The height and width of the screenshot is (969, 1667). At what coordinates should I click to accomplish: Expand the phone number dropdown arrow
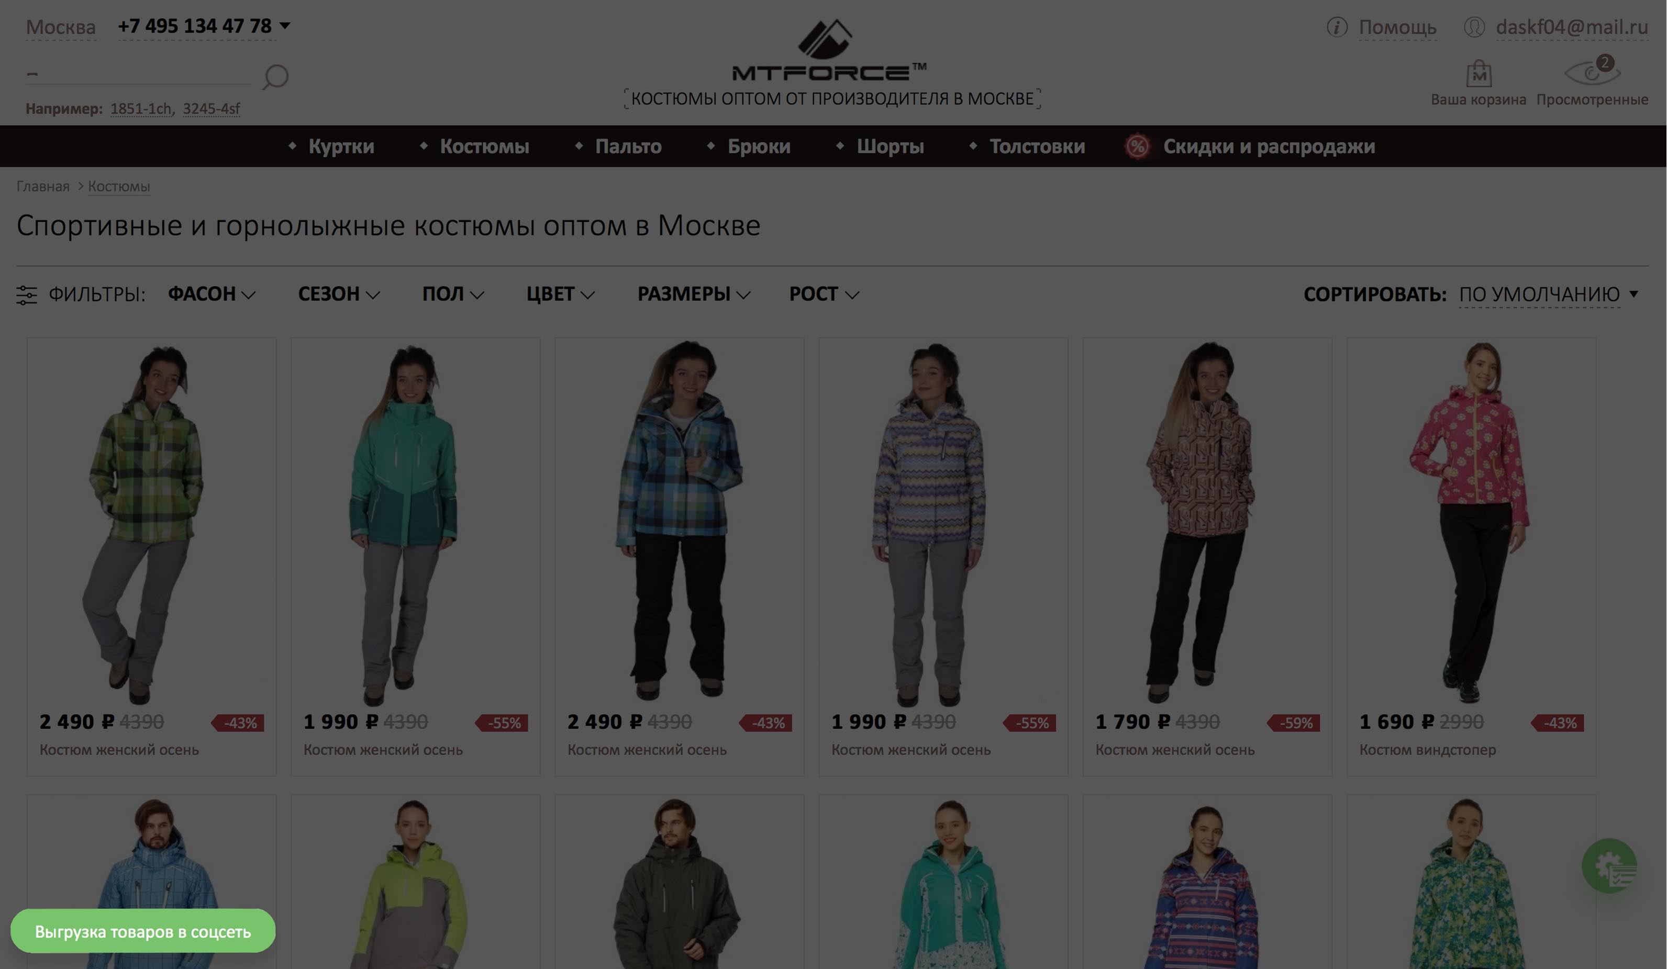[x=284, y=26]
